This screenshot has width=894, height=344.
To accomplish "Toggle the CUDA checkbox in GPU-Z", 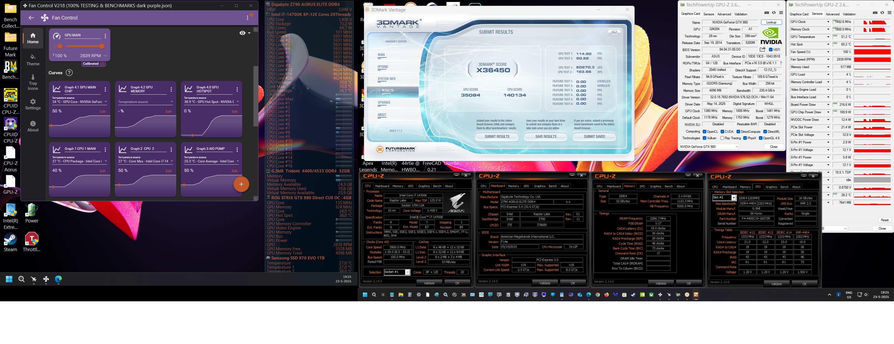I will 722,132.
